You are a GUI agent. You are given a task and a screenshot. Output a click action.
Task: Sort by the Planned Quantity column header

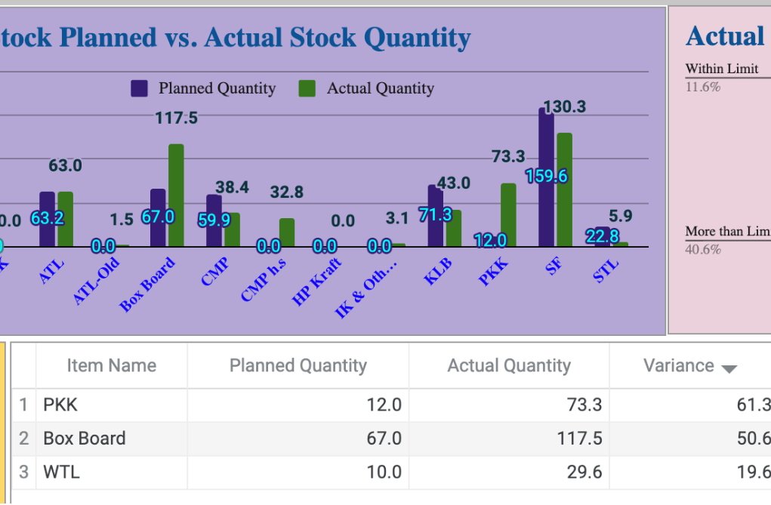click(298, 365)
